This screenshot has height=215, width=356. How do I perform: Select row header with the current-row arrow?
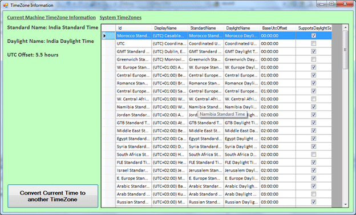tap(108, 36)
